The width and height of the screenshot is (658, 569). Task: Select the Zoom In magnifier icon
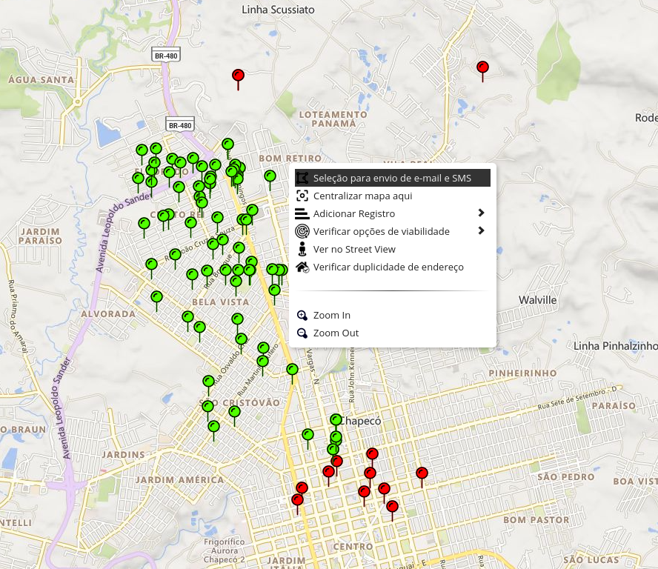(x=302, y=315)
